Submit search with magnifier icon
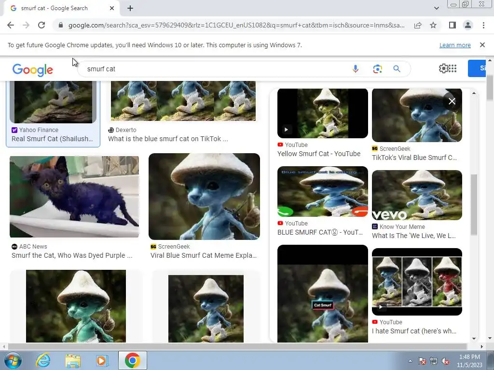Viewport: 494px width, 370px height. pos(397,68)
